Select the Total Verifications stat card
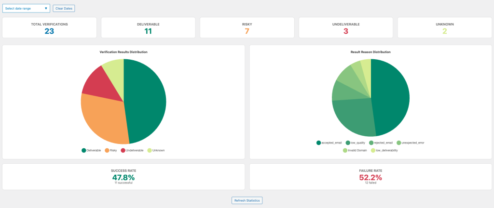Image resolution: width=494 pixels, height=208 pixels. pyautogui.click(x=49, y=27)
